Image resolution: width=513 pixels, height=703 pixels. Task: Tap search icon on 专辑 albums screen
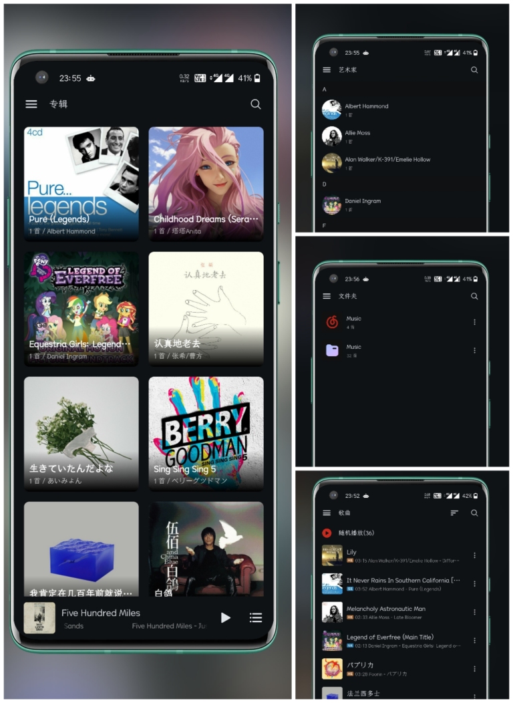(255, 104)
